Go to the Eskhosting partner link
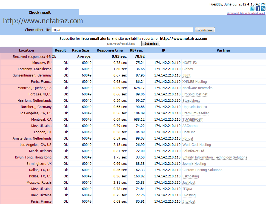The image size is (266, 204). pos(190,176)
